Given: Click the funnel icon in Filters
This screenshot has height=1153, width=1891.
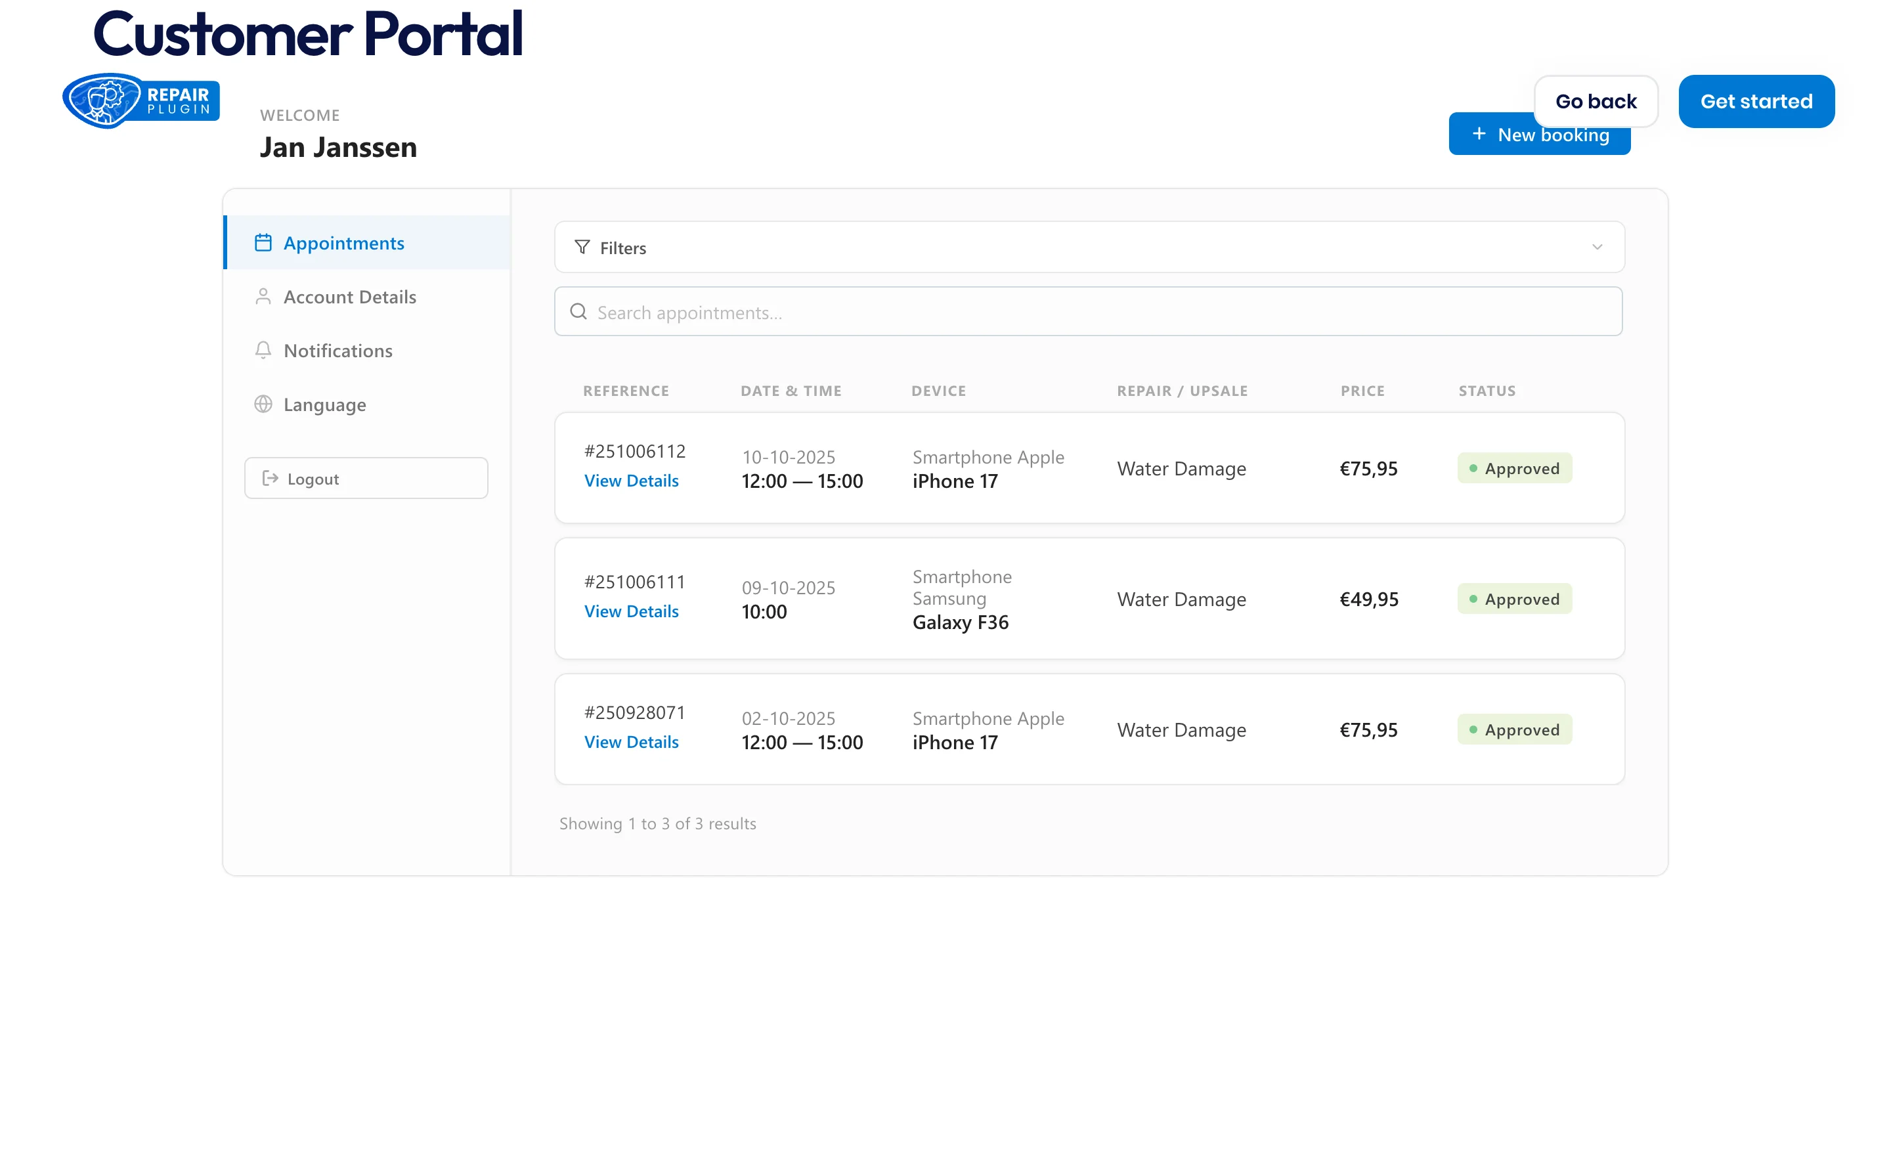Looking at the screenshot, I should pos(582,247).
